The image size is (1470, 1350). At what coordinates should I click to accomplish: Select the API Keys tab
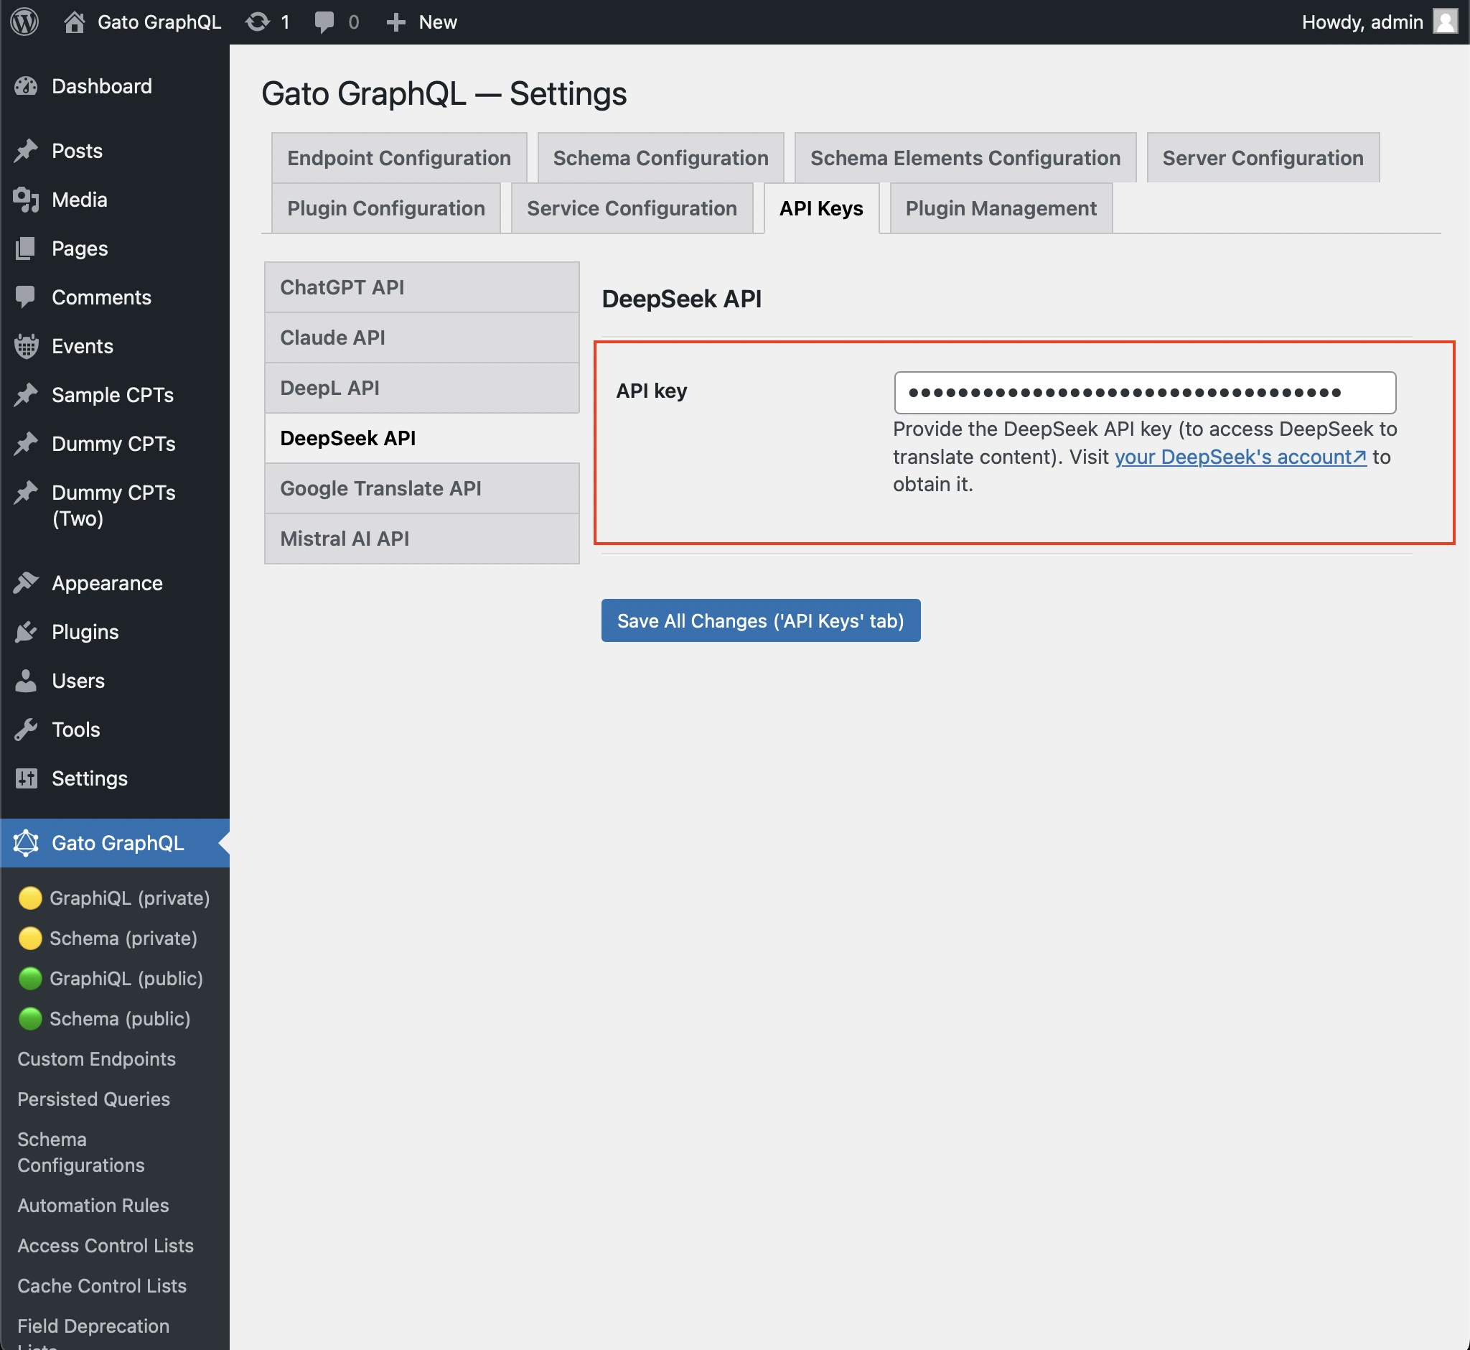[x=821, y=208]
